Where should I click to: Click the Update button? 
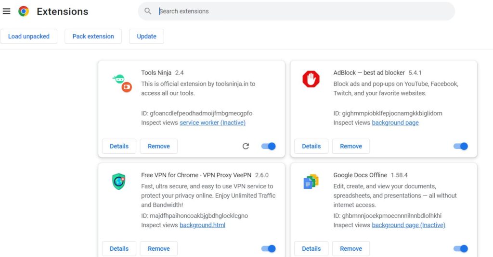click(146, 37)
